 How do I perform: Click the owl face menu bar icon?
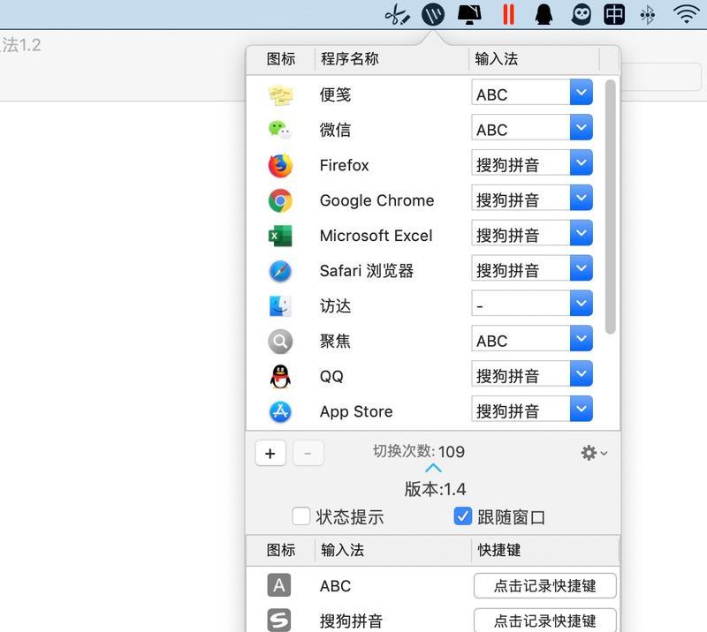coord(582,14)
